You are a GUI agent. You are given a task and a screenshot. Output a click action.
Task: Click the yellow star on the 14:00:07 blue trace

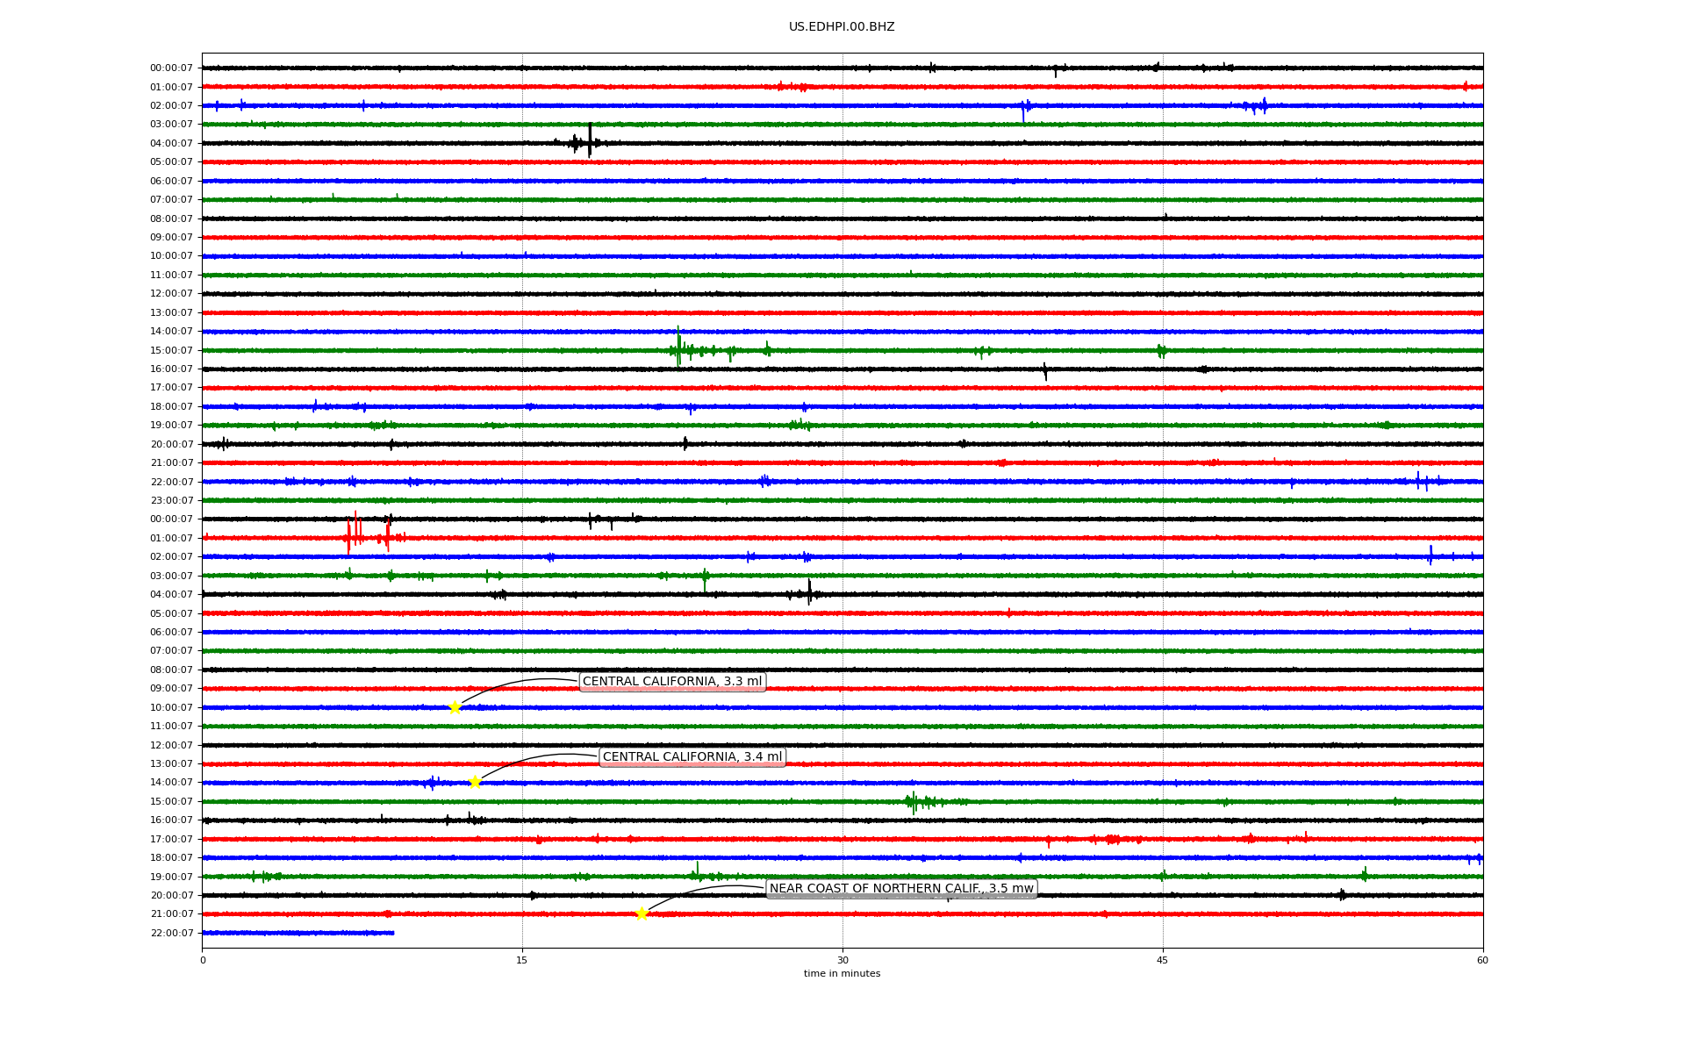475,782
